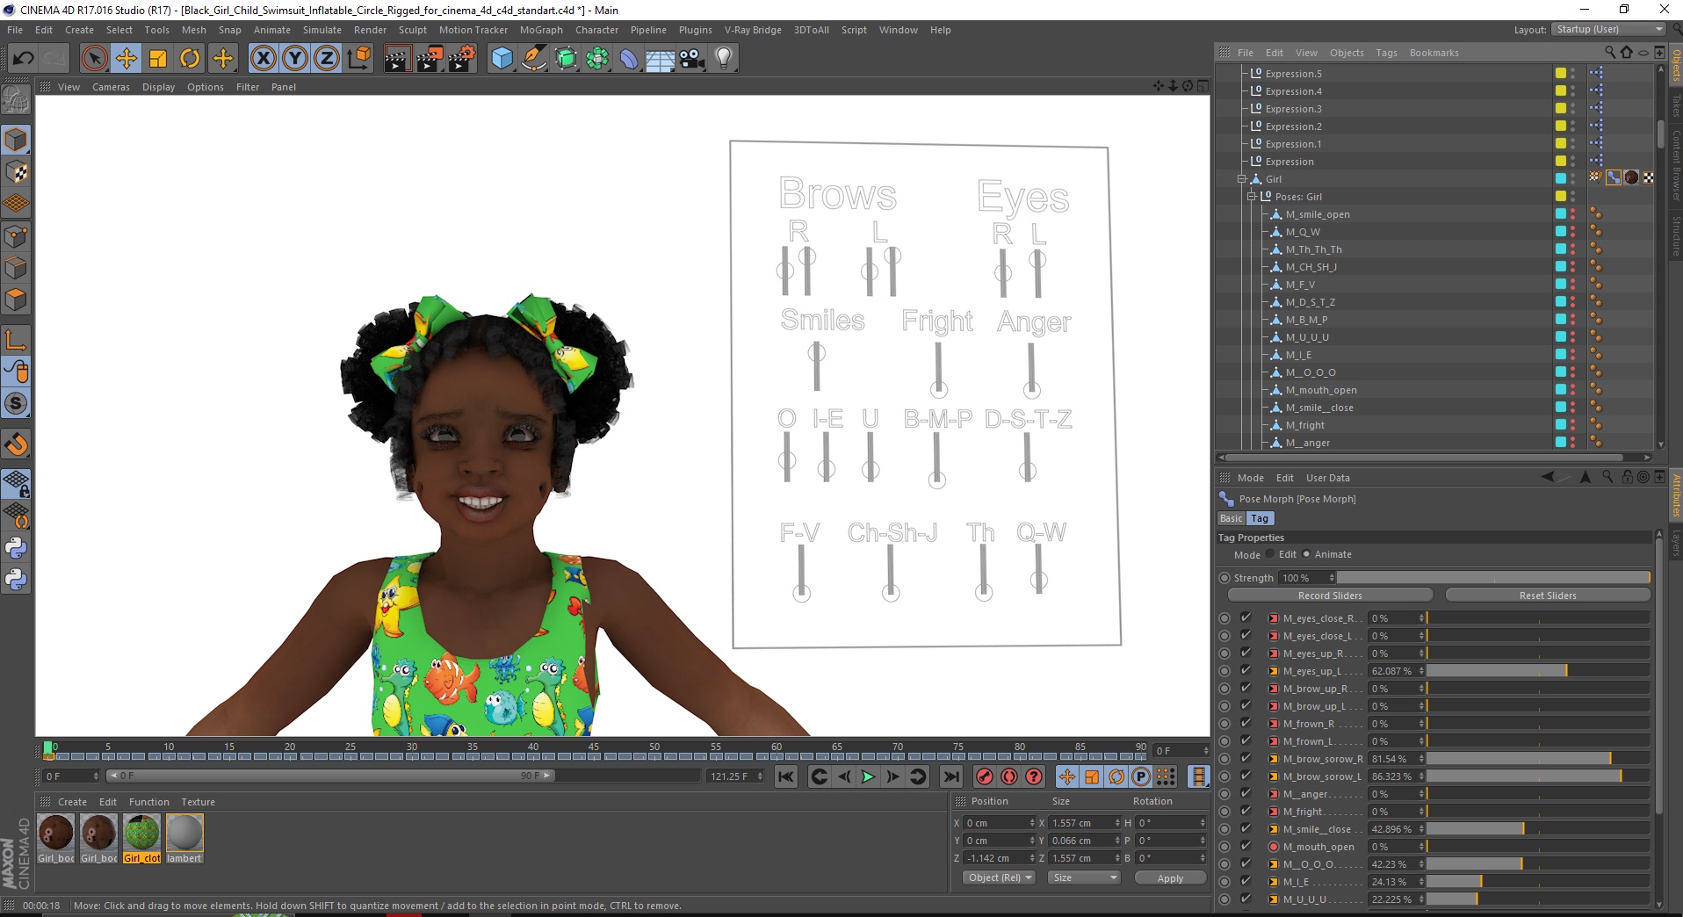Activate the Move tool
Image resolution: width=1683 pixels, height=917 pixels.
click(126, 59)
